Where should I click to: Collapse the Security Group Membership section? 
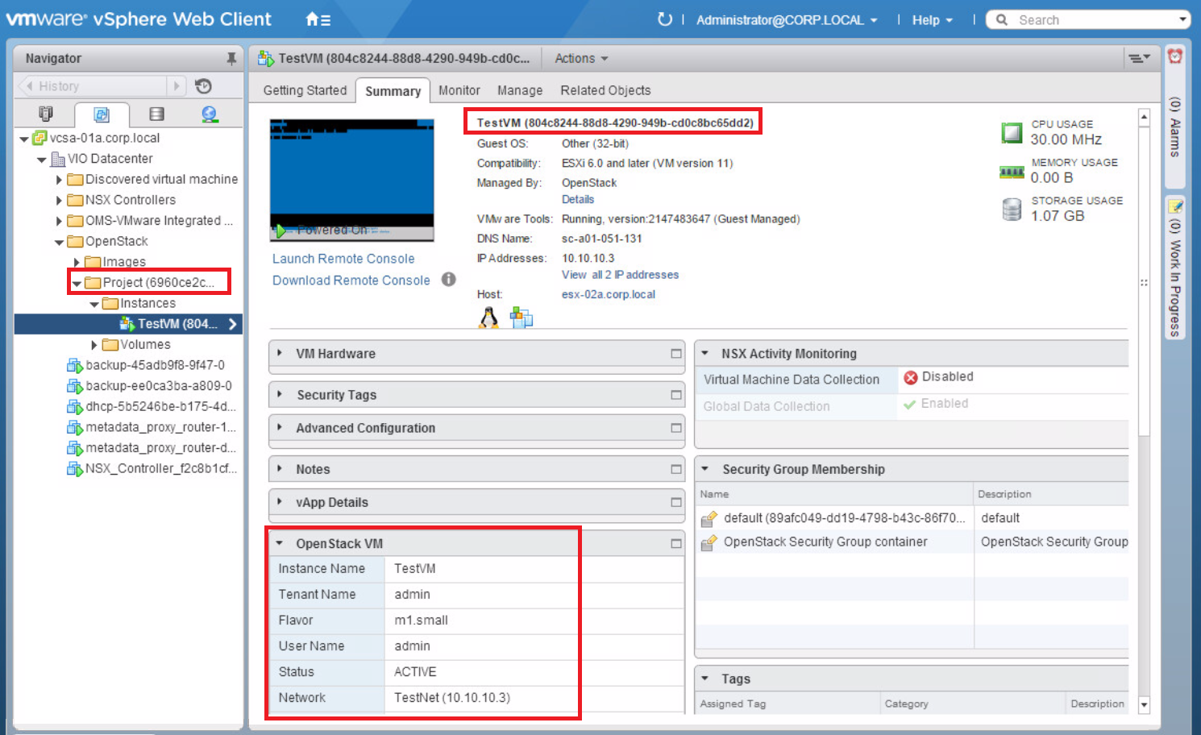[705, 468]
